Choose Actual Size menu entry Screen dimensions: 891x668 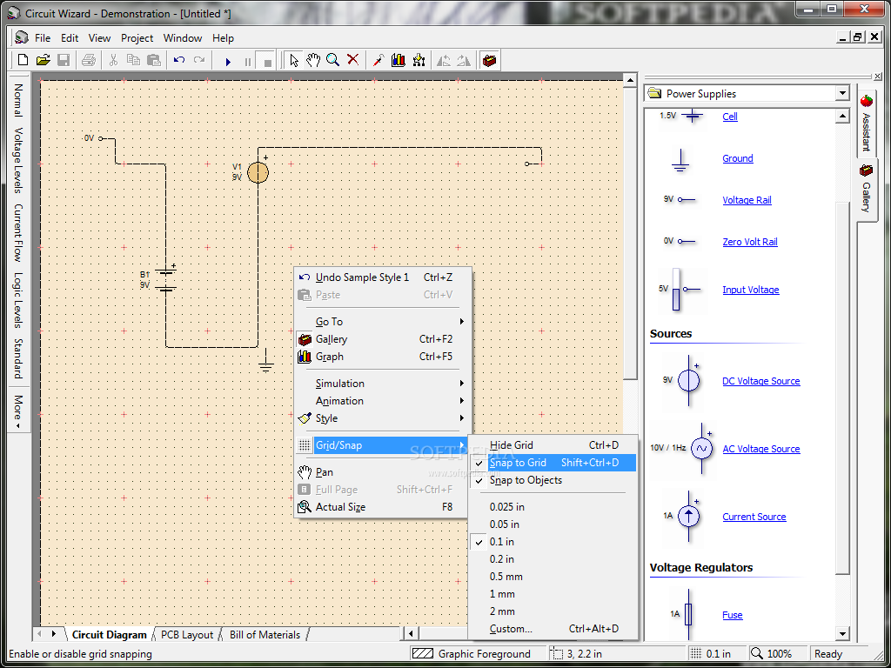point(383,507)
